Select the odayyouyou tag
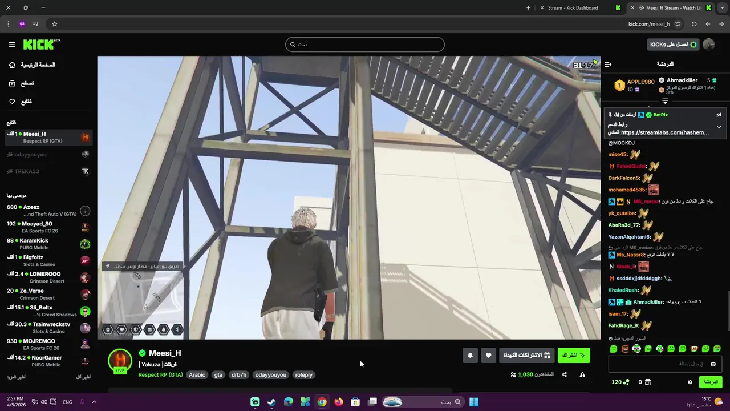730x411 pixels. 271,375
